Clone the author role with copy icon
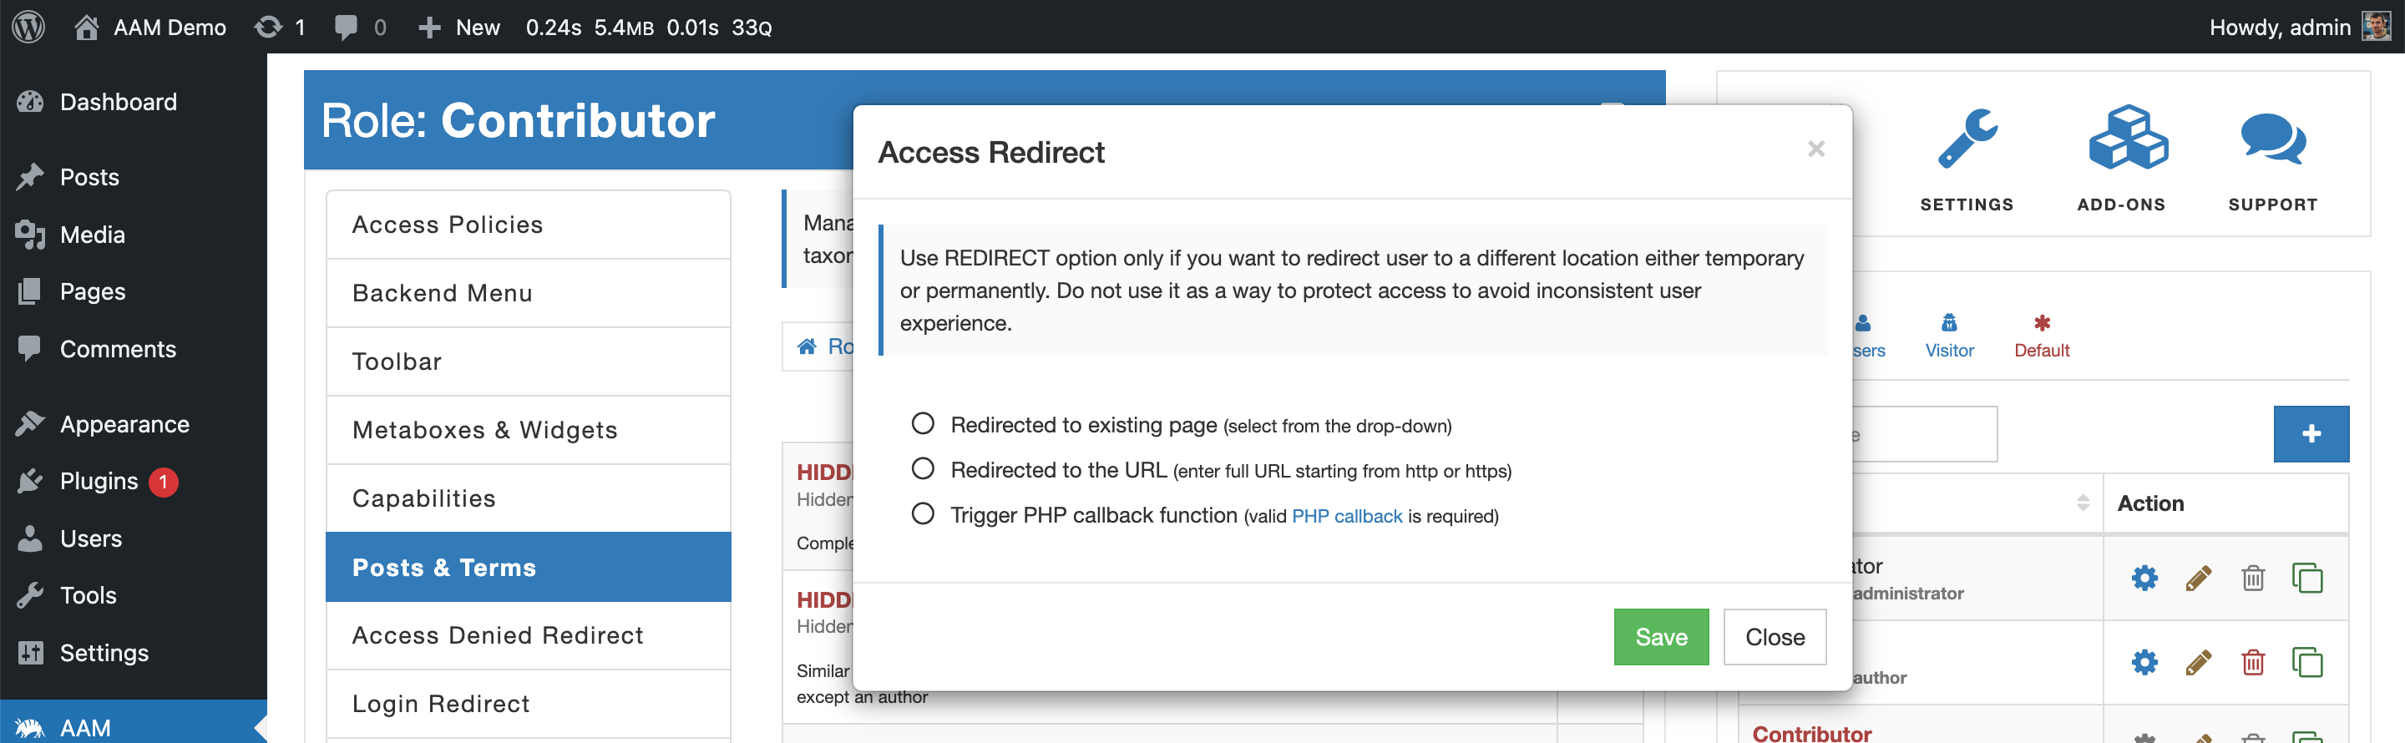2405x743 pixels. click(x=2307, y=663)
